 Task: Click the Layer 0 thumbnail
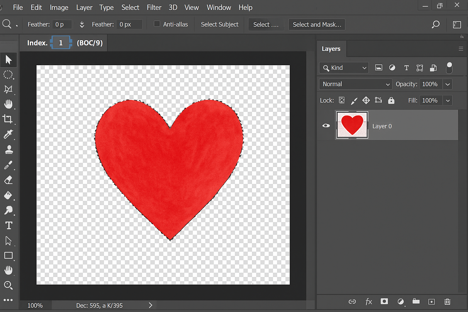[x=352, y=125]
